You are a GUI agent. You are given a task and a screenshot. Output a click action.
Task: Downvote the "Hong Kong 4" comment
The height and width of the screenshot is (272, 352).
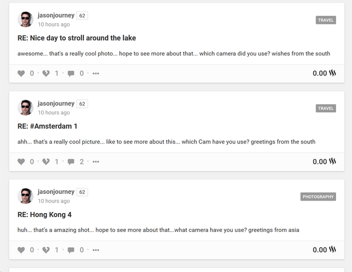pyautogui.click(x=46, y=250)
